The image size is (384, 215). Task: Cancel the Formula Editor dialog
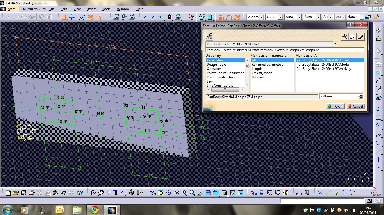(x=356, y=106)
